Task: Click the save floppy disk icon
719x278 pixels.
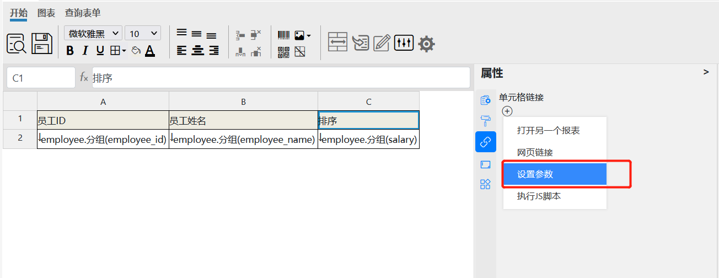Action: click(42, 43)
